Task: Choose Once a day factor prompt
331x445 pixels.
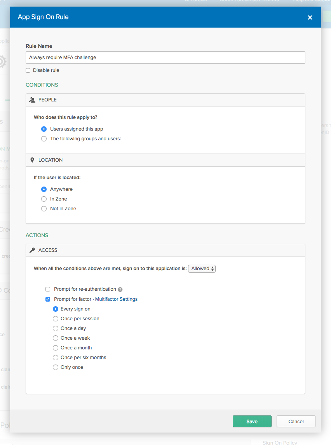Action: 56,328
